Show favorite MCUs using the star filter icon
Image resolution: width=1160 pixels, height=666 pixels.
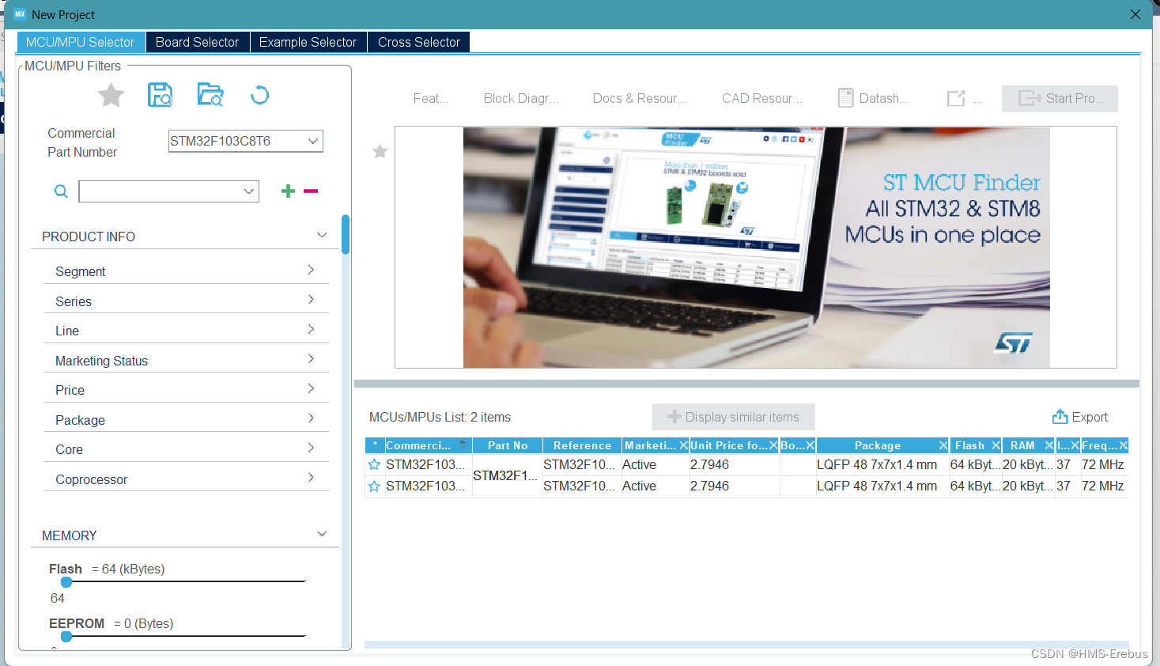click(x=111, y=96)
